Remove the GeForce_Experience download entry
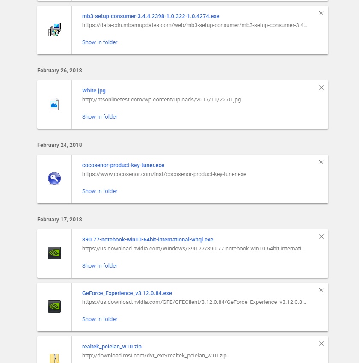Screen dimensions: 359x363 point(321,290)
